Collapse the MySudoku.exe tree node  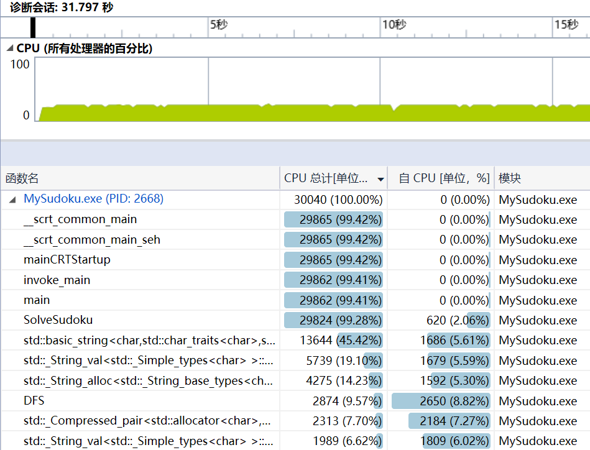tap(12, 200)
